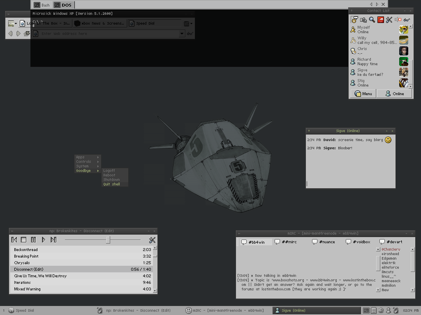
Task: Toggle the muted speaker icon in Contact List
Action: 398,20
